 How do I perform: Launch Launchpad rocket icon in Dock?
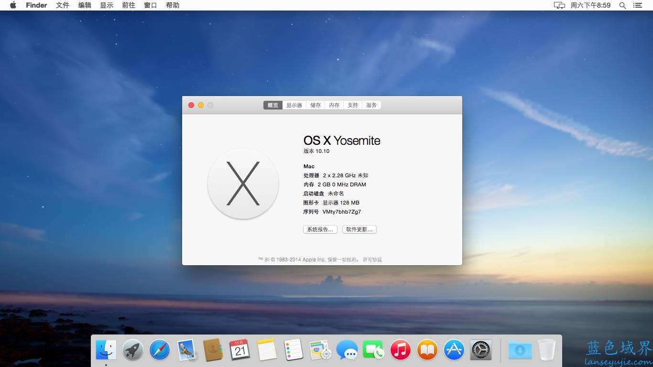click(x=133, y=350)
